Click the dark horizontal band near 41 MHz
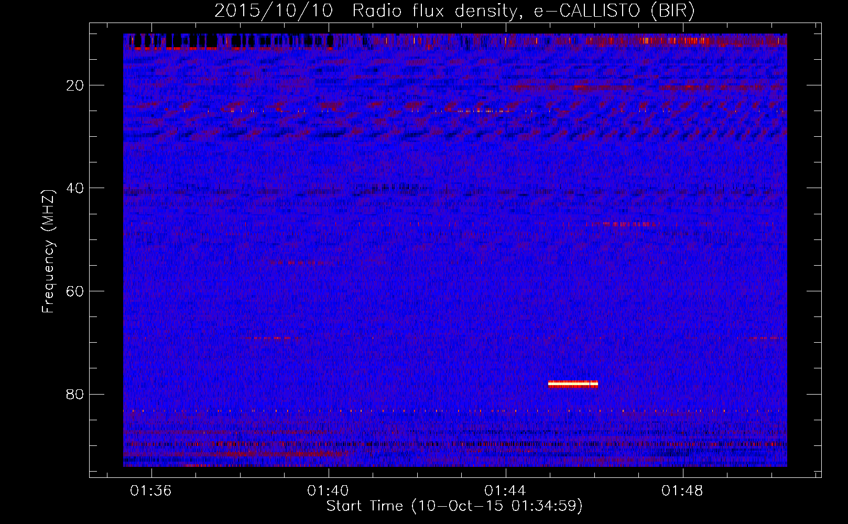Image resolution: width=848 pixels, height=524 pixels. click(455, 191)
